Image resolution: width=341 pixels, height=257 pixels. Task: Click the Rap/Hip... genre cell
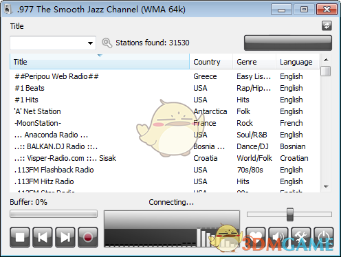[x=254, y=88]
